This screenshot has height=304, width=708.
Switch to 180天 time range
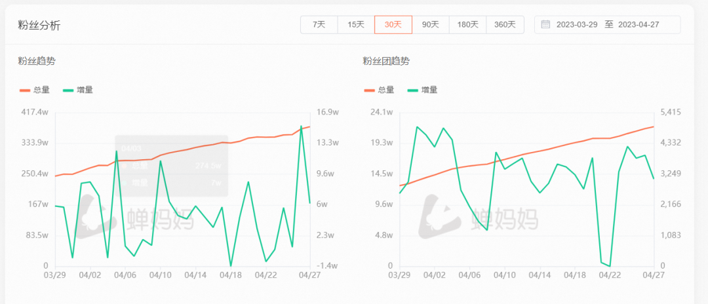pos(467,25)
